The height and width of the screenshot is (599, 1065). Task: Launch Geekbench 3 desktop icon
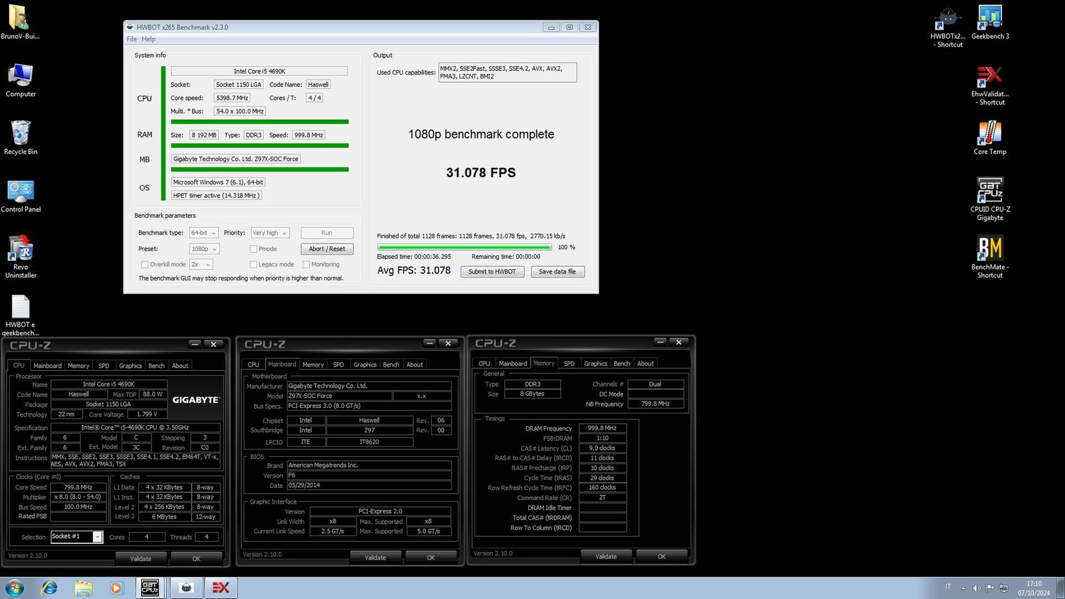point(990,22)
